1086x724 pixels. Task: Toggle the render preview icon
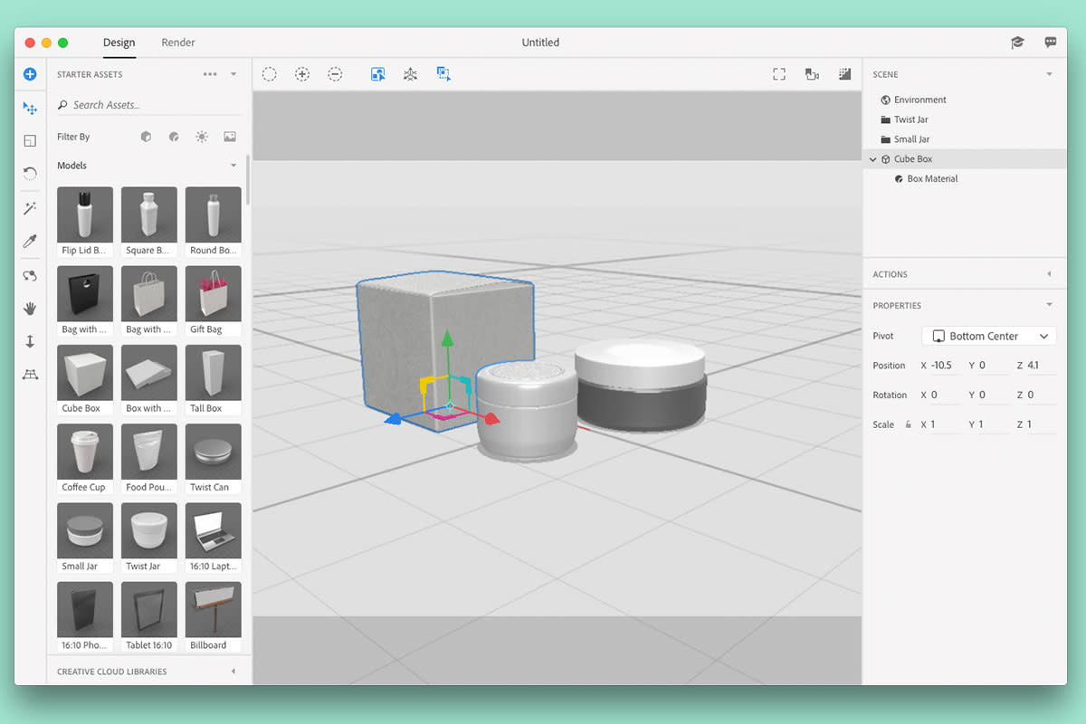pyautogui.click(x=844, y=74)
